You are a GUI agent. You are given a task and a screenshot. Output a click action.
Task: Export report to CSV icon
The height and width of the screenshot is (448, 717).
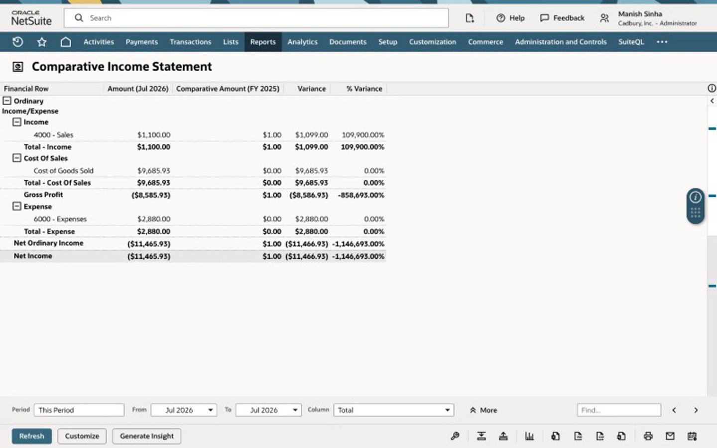(x=600, y=436)
